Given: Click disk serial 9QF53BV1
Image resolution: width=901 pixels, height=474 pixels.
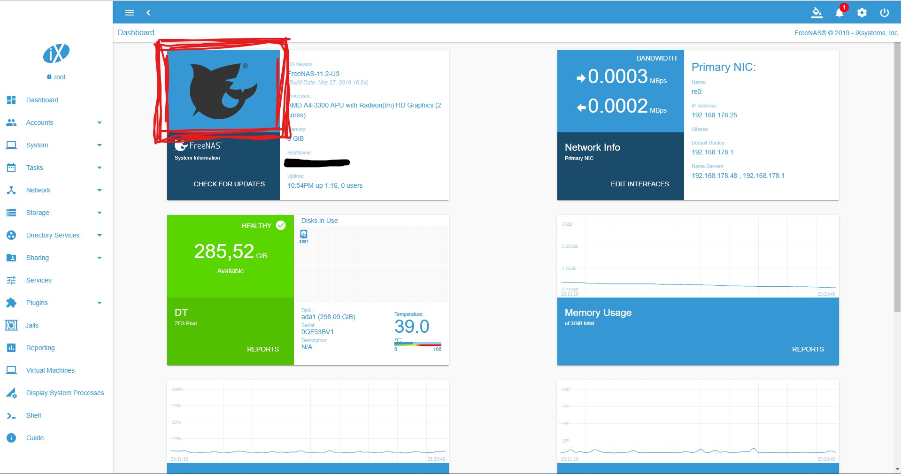Looking at the screenshot, I should pyautogui.click(x=317, y=332).
